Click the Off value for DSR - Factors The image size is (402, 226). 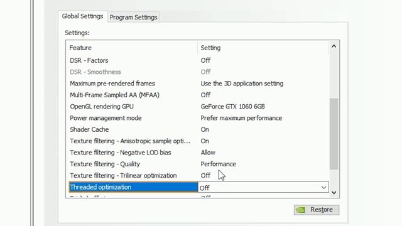point(205,60)
